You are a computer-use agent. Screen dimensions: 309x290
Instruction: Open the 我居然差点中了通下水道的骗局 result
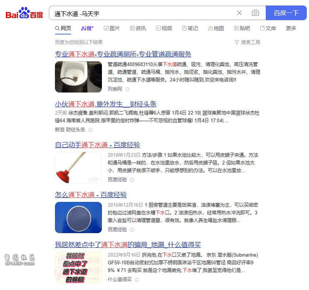(128, 245)
